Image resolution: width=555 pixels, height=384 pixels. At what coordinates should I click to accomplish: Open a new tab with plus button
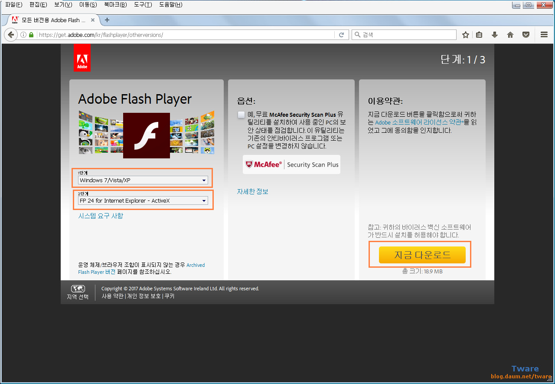(107, 20)
